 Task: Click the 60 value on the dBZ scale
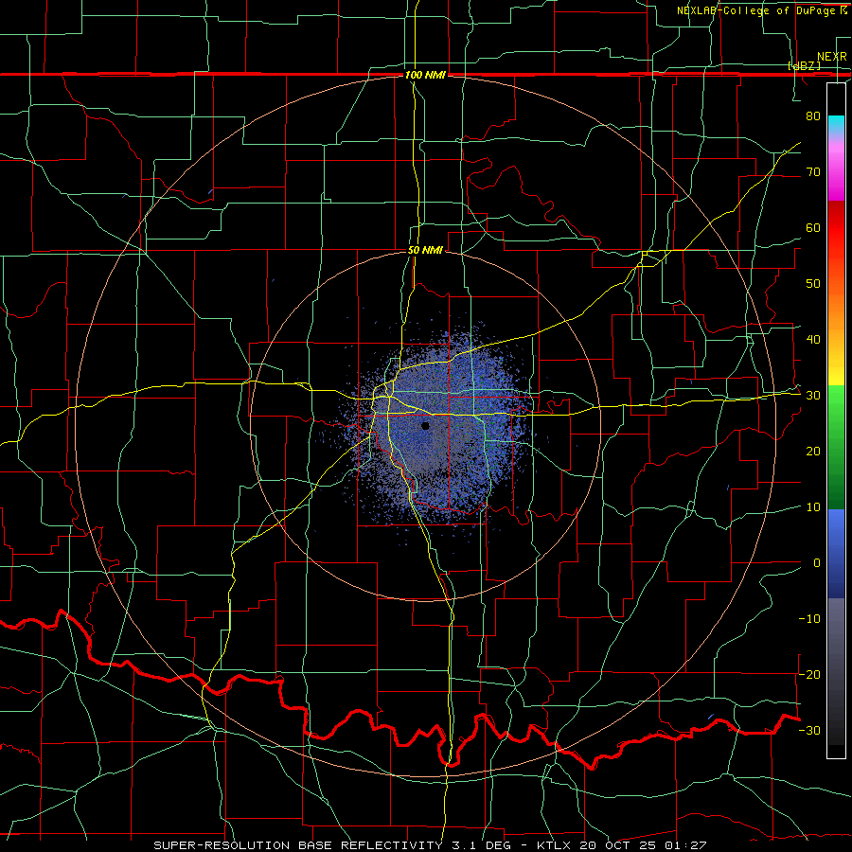(x=813, y=227)
